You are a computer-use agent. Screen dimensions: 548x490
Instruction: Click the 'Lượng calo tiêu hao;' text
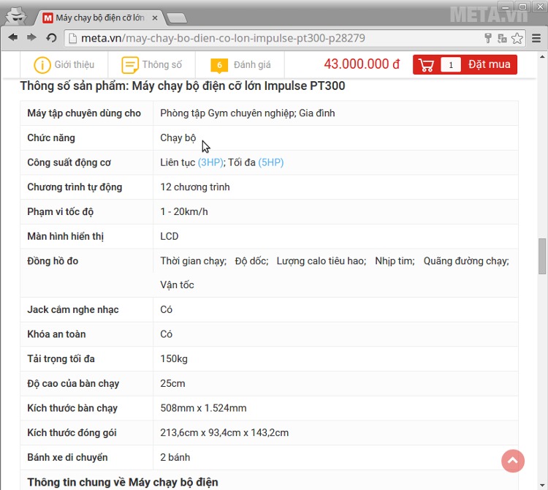321,261
